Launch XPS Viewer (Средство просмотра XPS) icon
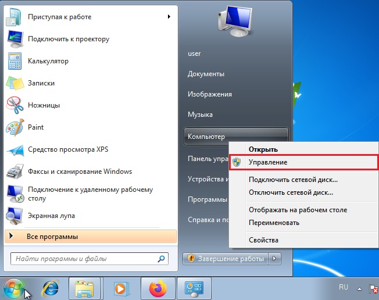Viewport: 379px width, 300px height. (x=15, y=151)
